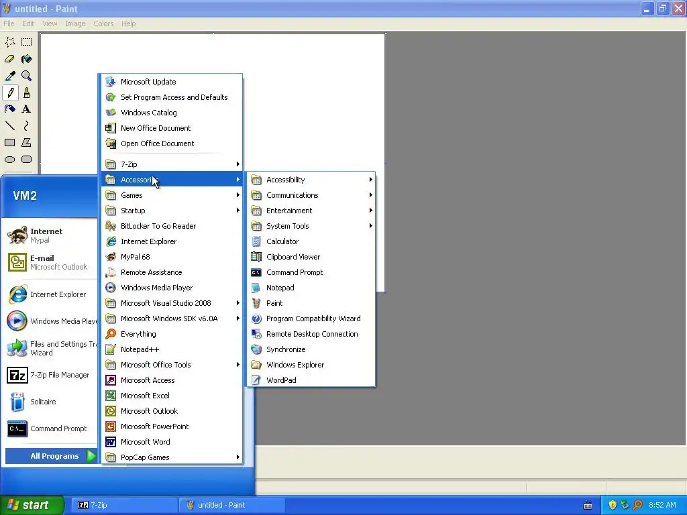Launch Calculator from Accessories
Screen dimensions: 687x515
coord(311,241)
